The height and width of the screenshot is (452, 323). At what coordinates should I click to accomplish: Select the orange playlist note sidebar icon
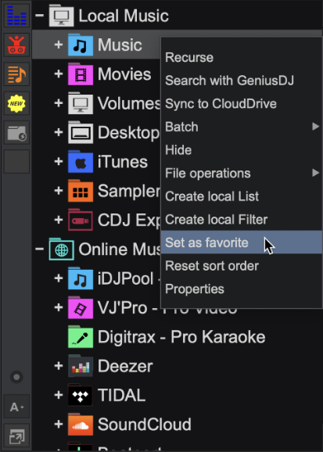[16, 74]
